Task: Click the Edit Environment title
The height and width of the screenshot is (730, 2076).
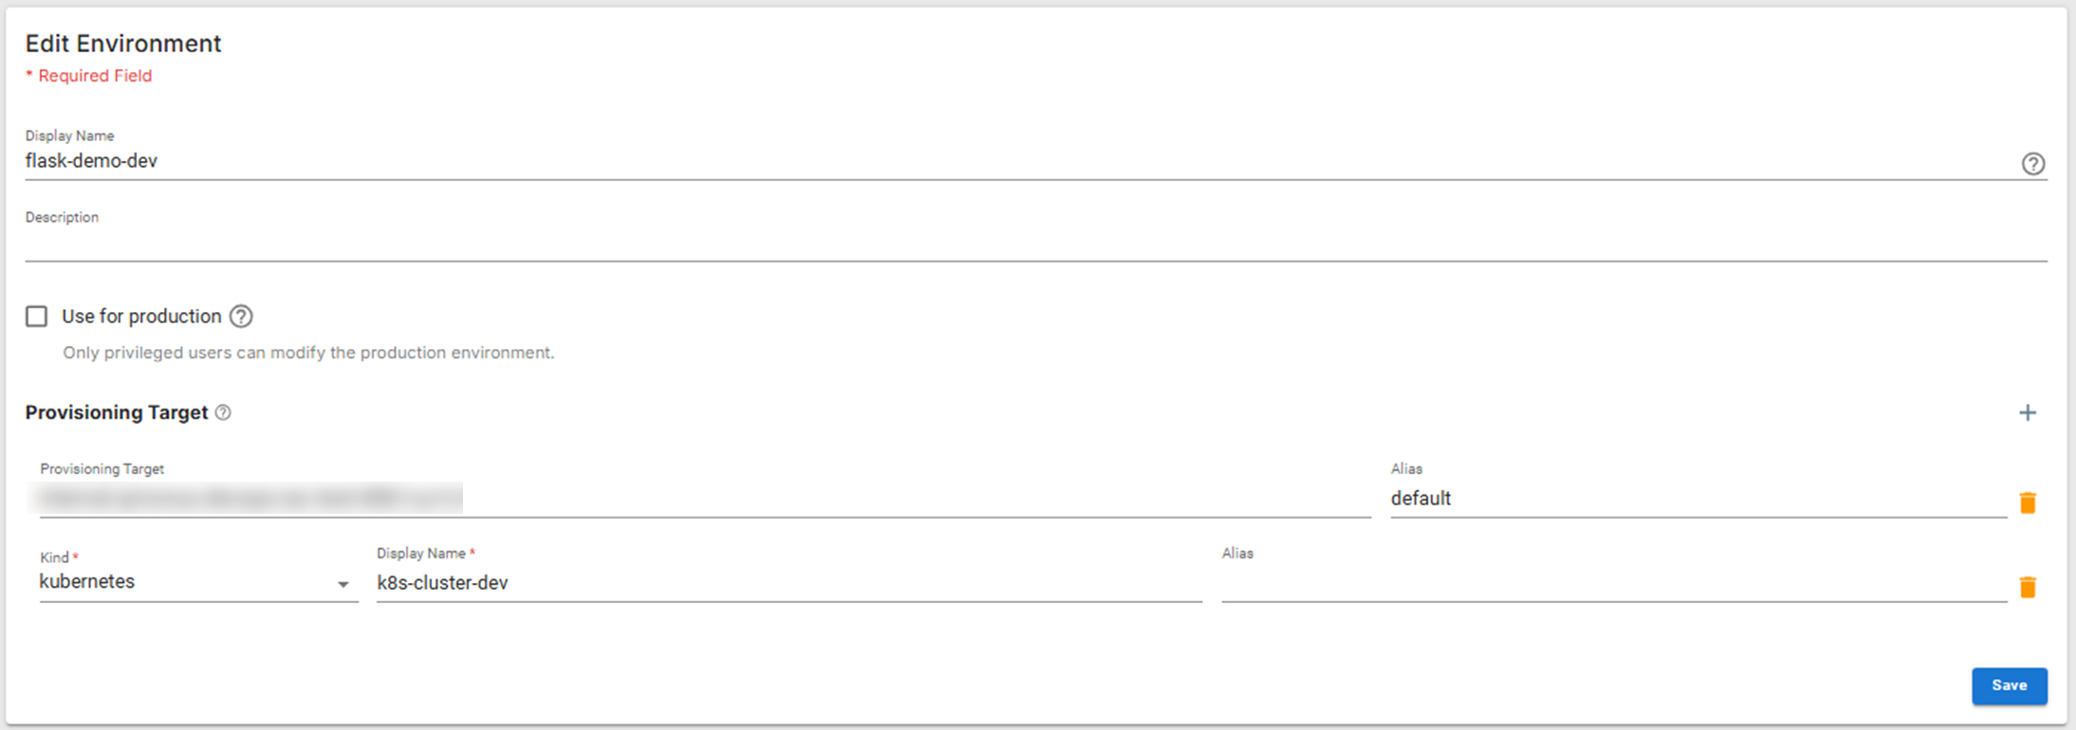Action: click(123, 44)
